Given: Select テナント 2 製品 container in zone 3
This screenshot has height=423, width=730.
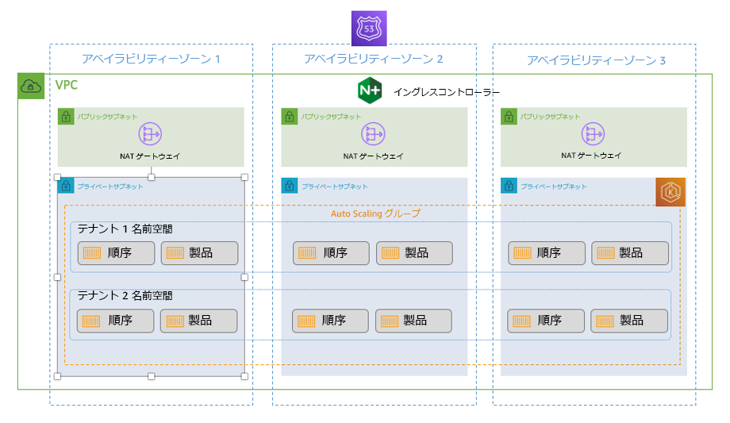Looking at the screenshot, I should click(629, 321).
